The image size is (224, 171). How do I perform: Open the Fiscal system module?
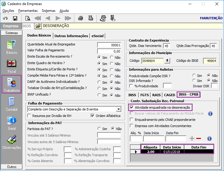click(x=12, y=66)
